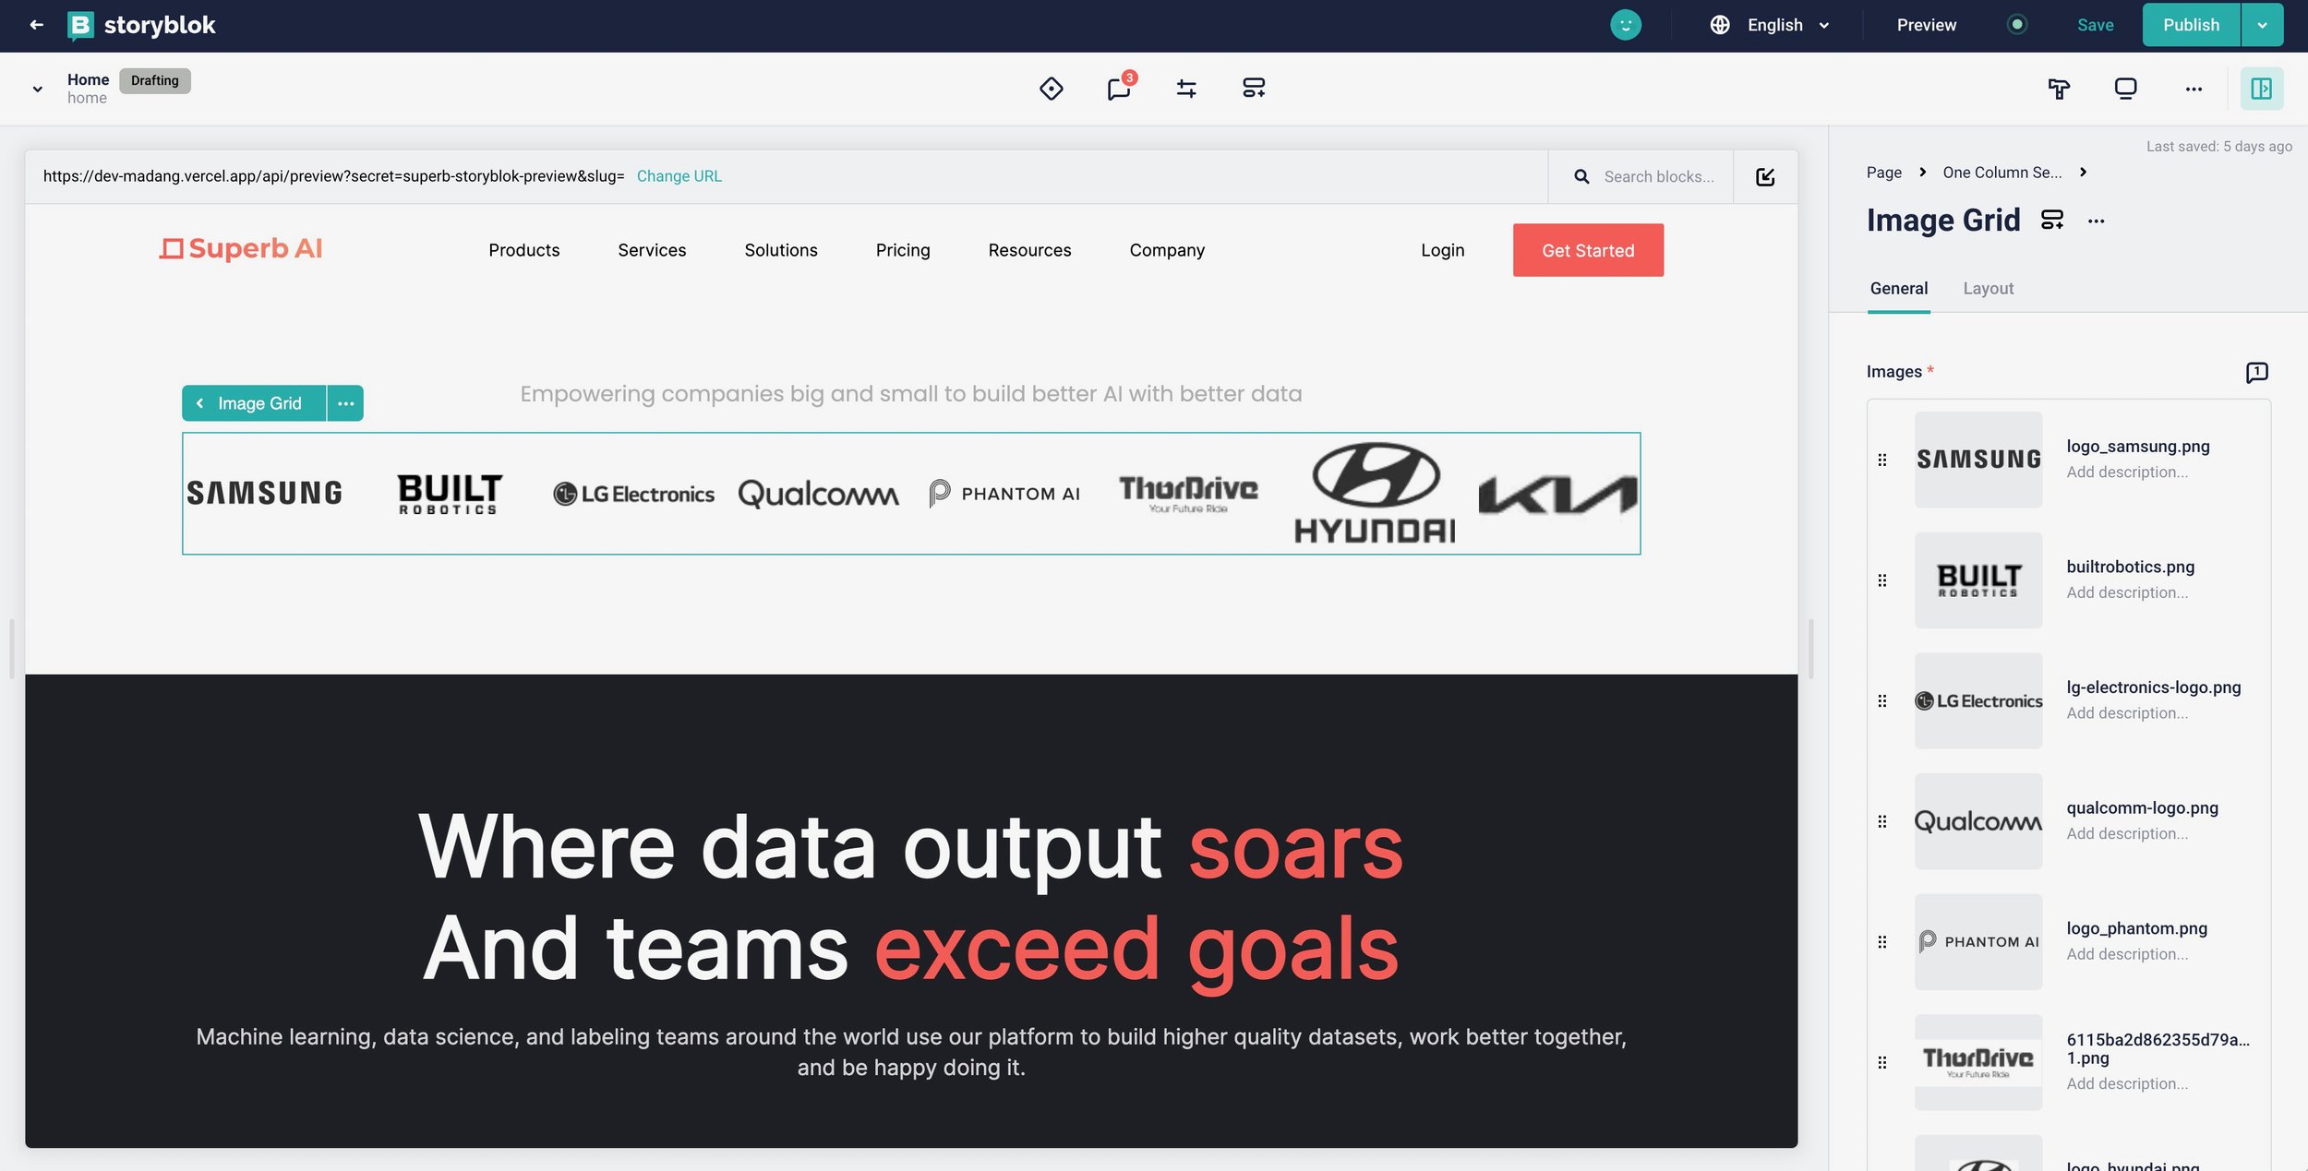Click the desktop device preview icon
Screen dimensions: 2308x1171
[x=2125, y=89]
